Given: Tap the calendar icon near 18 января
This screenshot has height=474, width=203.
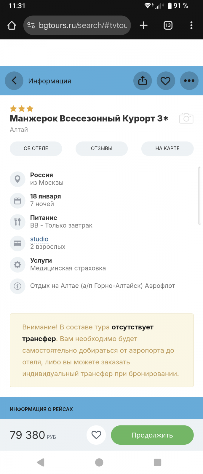Looking at the screenshot, I should [17, 201].
